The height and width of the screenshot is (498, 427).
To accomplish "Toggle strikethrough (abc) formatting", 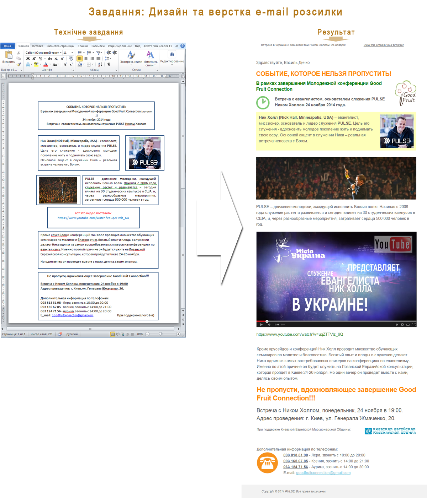I will [50, 59].
